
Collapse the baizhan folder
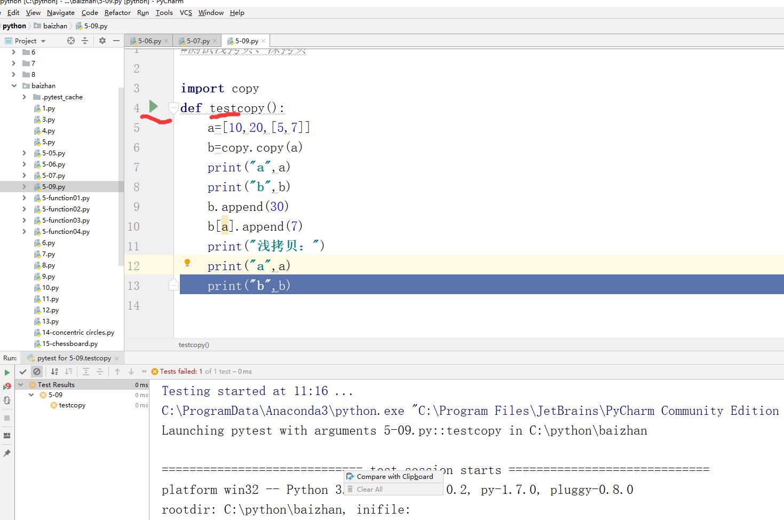tap(14, 85)
